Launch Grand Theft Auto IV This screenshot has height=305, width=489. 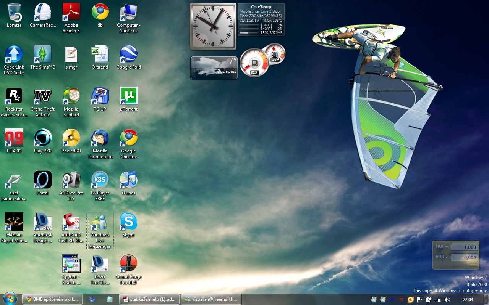click(x=43, y=102)
